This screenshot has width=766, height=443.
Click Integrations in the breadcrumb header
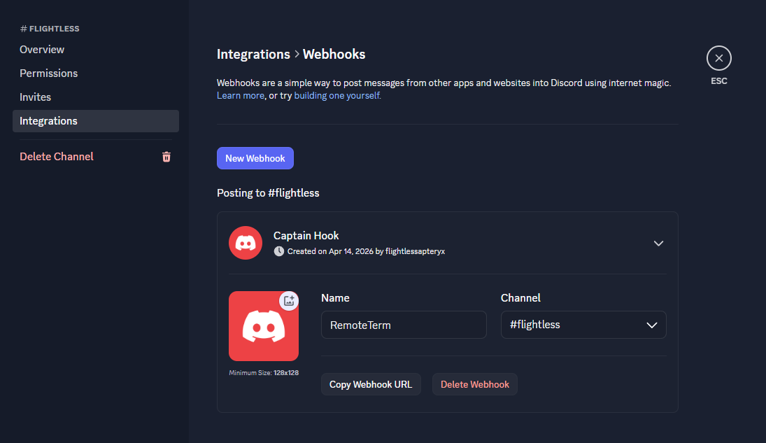point(253,55)
